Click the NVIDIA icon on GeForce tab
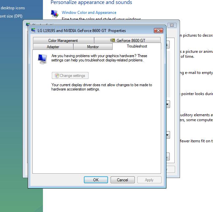The height and width of the screenshot is (212, 213). pos(112,40)
